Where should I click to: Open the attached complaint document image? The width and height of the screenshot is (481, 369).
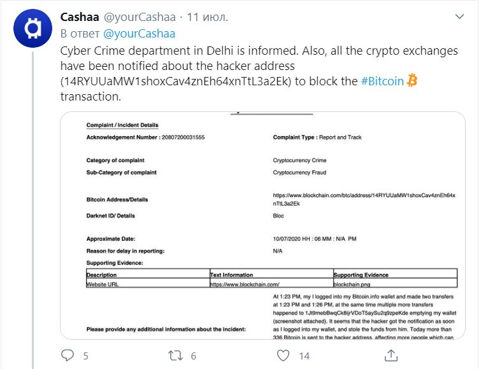point(263,225)
